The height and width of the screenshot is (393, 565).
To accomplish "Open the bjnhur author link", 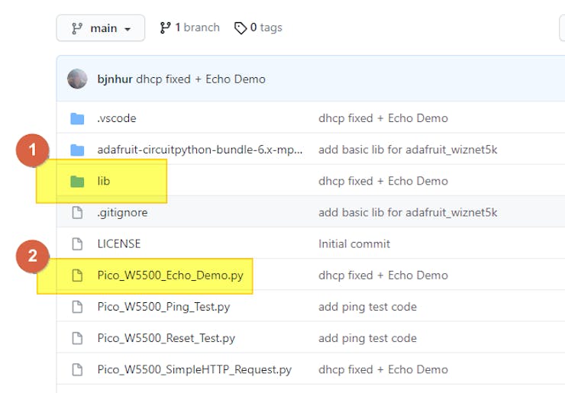I will click(x=115, y=79).
